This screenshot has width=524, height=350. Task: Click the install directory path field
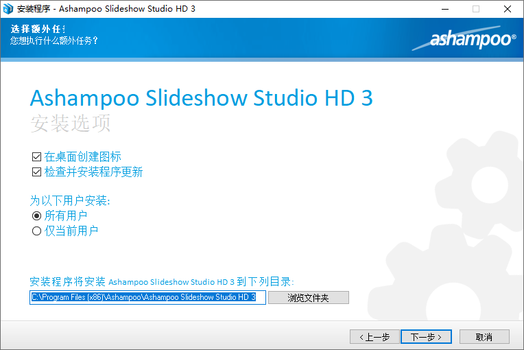[x=147, y=297]
